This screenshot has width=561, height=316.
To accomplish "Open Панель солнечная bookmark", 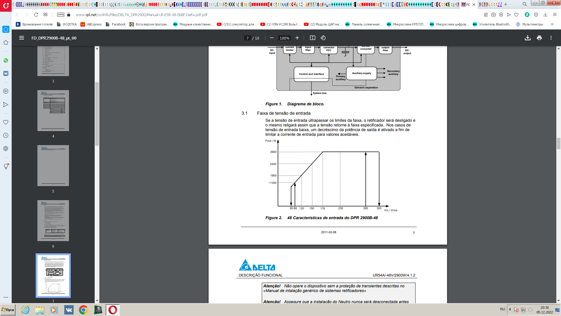I will (x=364, y=24).
